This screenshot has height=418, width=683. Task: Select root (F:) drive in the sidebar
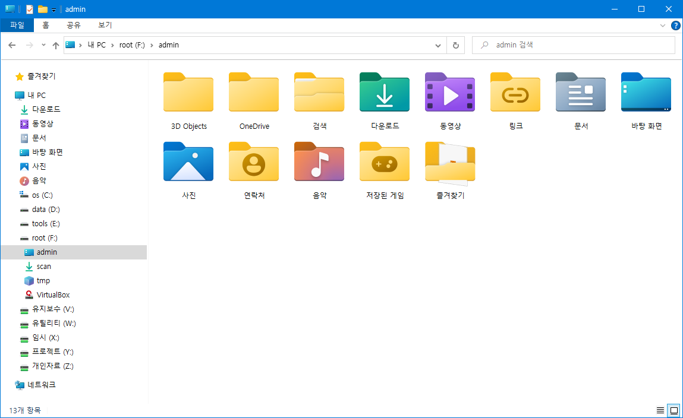[x=45, y=238]
